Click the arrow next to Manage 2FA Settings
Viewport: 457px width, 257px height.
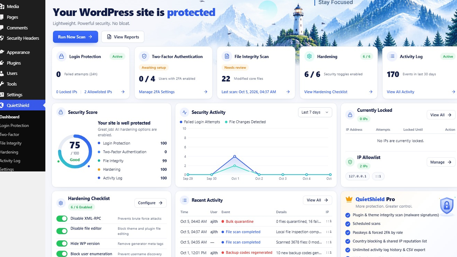[206, 92]
